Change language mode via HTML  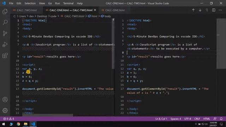click(207, 119)
